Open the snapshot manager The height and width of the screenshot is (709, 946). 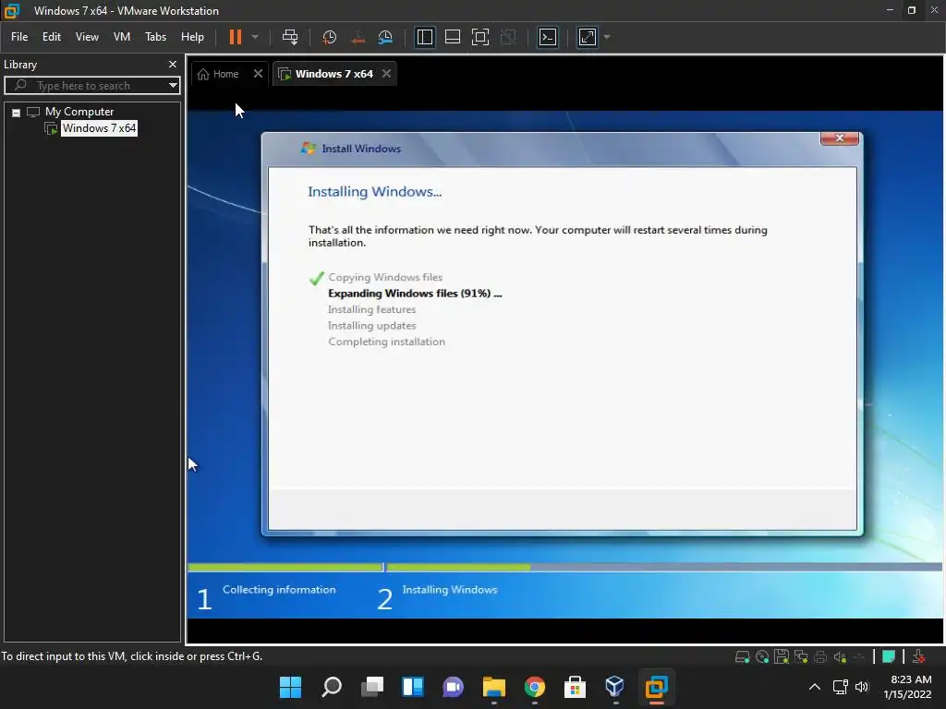[x=385, y=37]
